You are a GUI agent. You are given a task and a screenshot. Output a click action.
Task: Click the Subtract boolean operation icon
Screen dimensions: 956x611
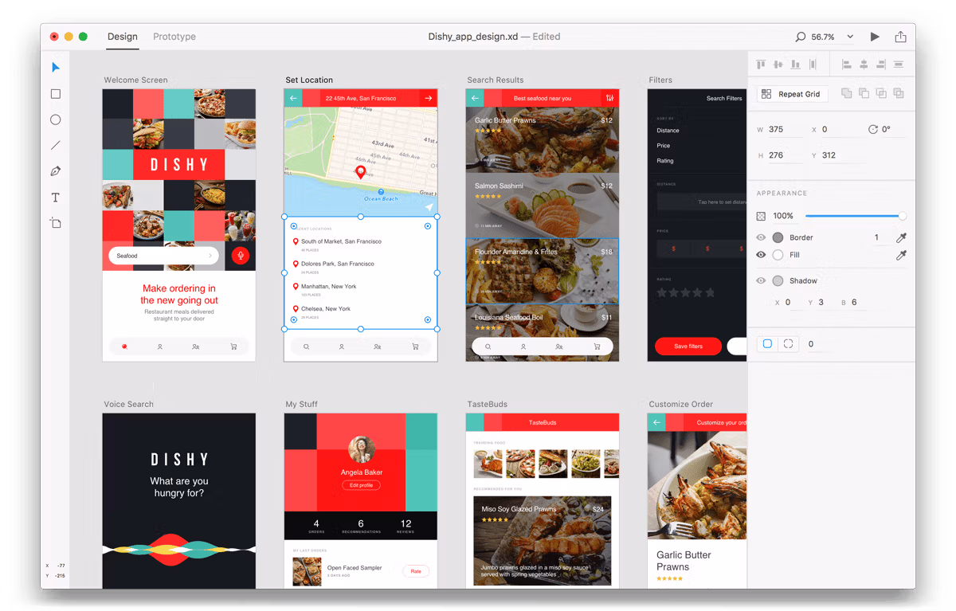click(x=864, y=94)
